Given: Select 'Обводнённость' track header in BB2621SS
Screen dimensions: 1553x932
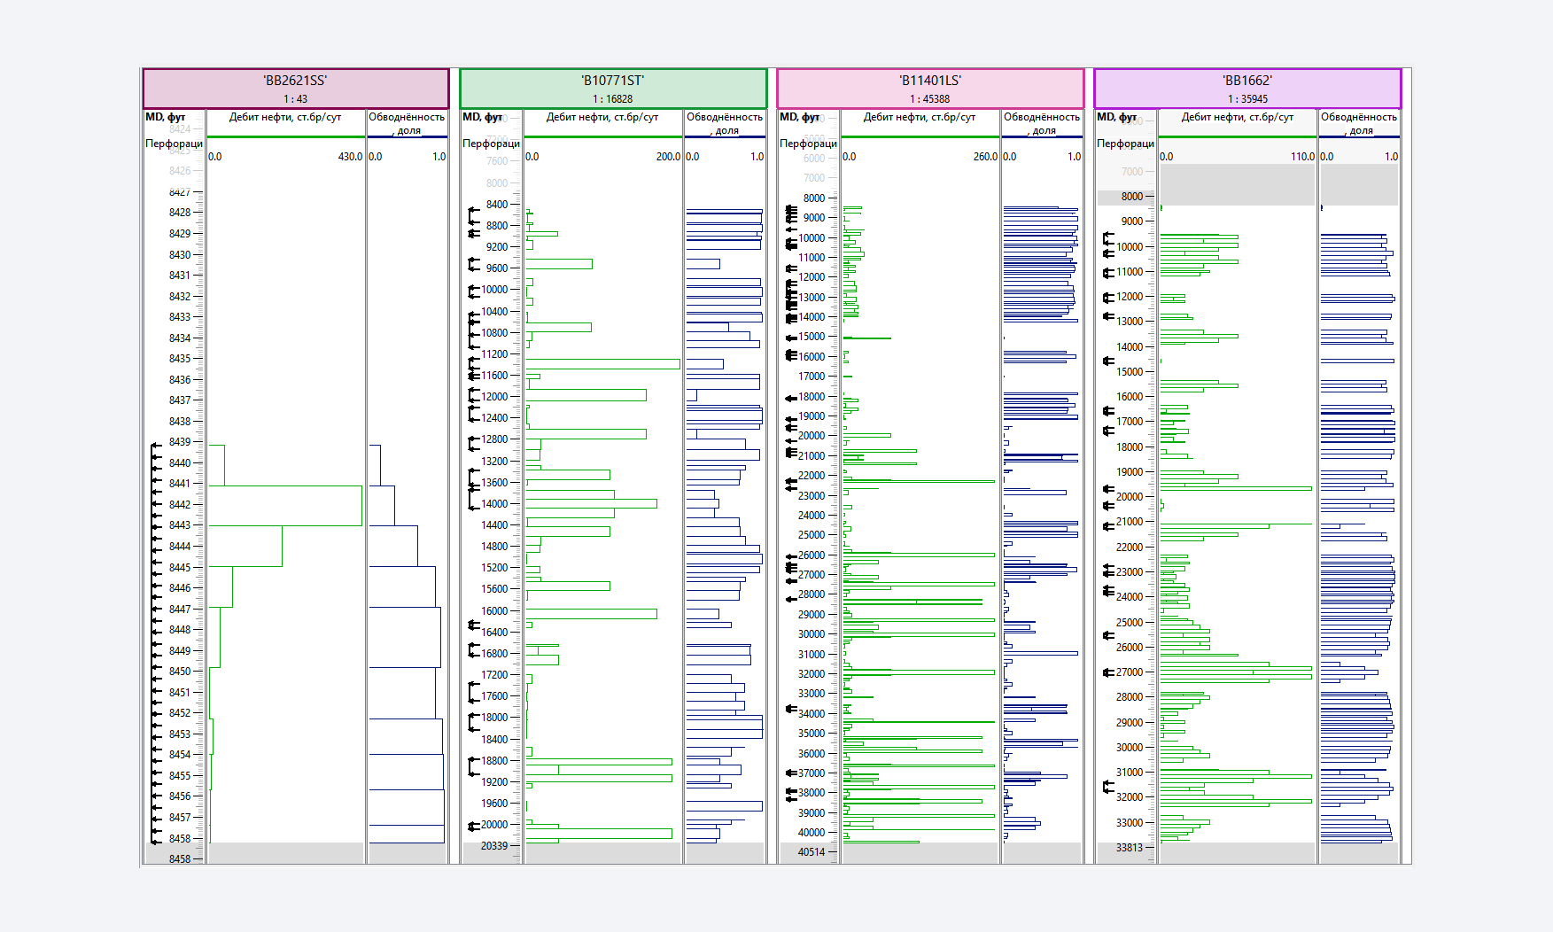Looking at the screenshot, I should (407, 123).
